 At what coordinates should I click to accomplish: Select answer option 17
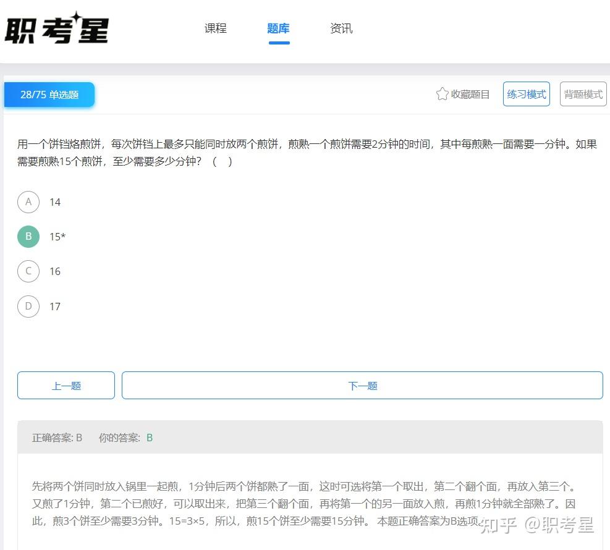pos(54,307)
